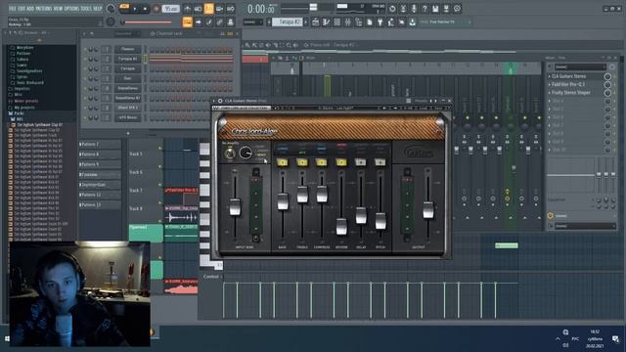Disable CLA Guitars Stereo slot enable knob
The width and height of the screenshot is (626, 352).
[607, 76]
